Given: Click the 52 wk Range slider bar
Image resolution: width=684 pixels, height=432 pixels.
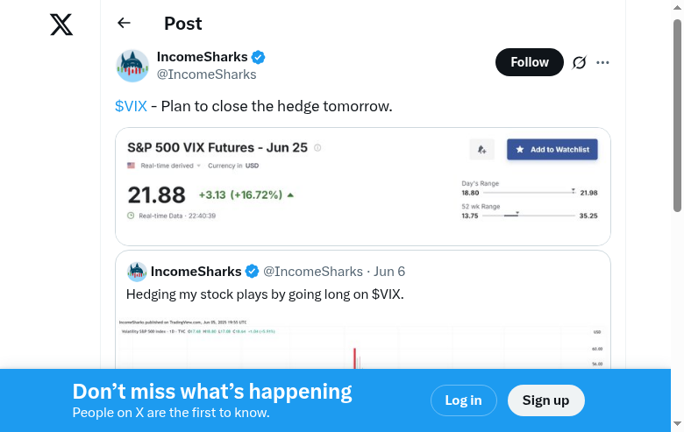Looking at the screenshot, I should pyautogui.click(x=529, y=215).
